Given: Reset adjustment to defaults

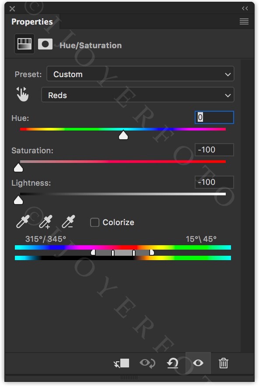Looking at the screenshot, I should pos(172,363).
